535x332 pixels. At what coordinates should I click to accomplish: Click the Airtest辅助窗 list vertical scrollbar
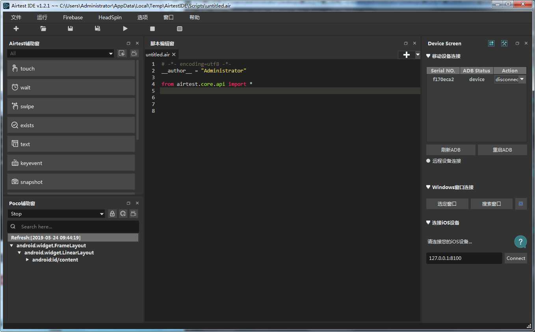tap(137, 100)
